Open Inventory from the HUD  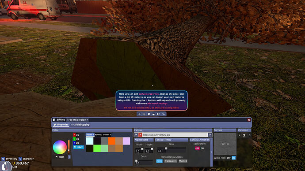pyautogui.click(x=11, y=159)
